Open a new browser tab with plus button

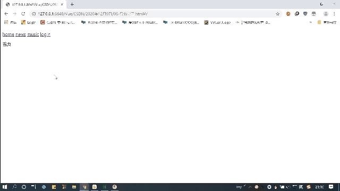(72, 4)
